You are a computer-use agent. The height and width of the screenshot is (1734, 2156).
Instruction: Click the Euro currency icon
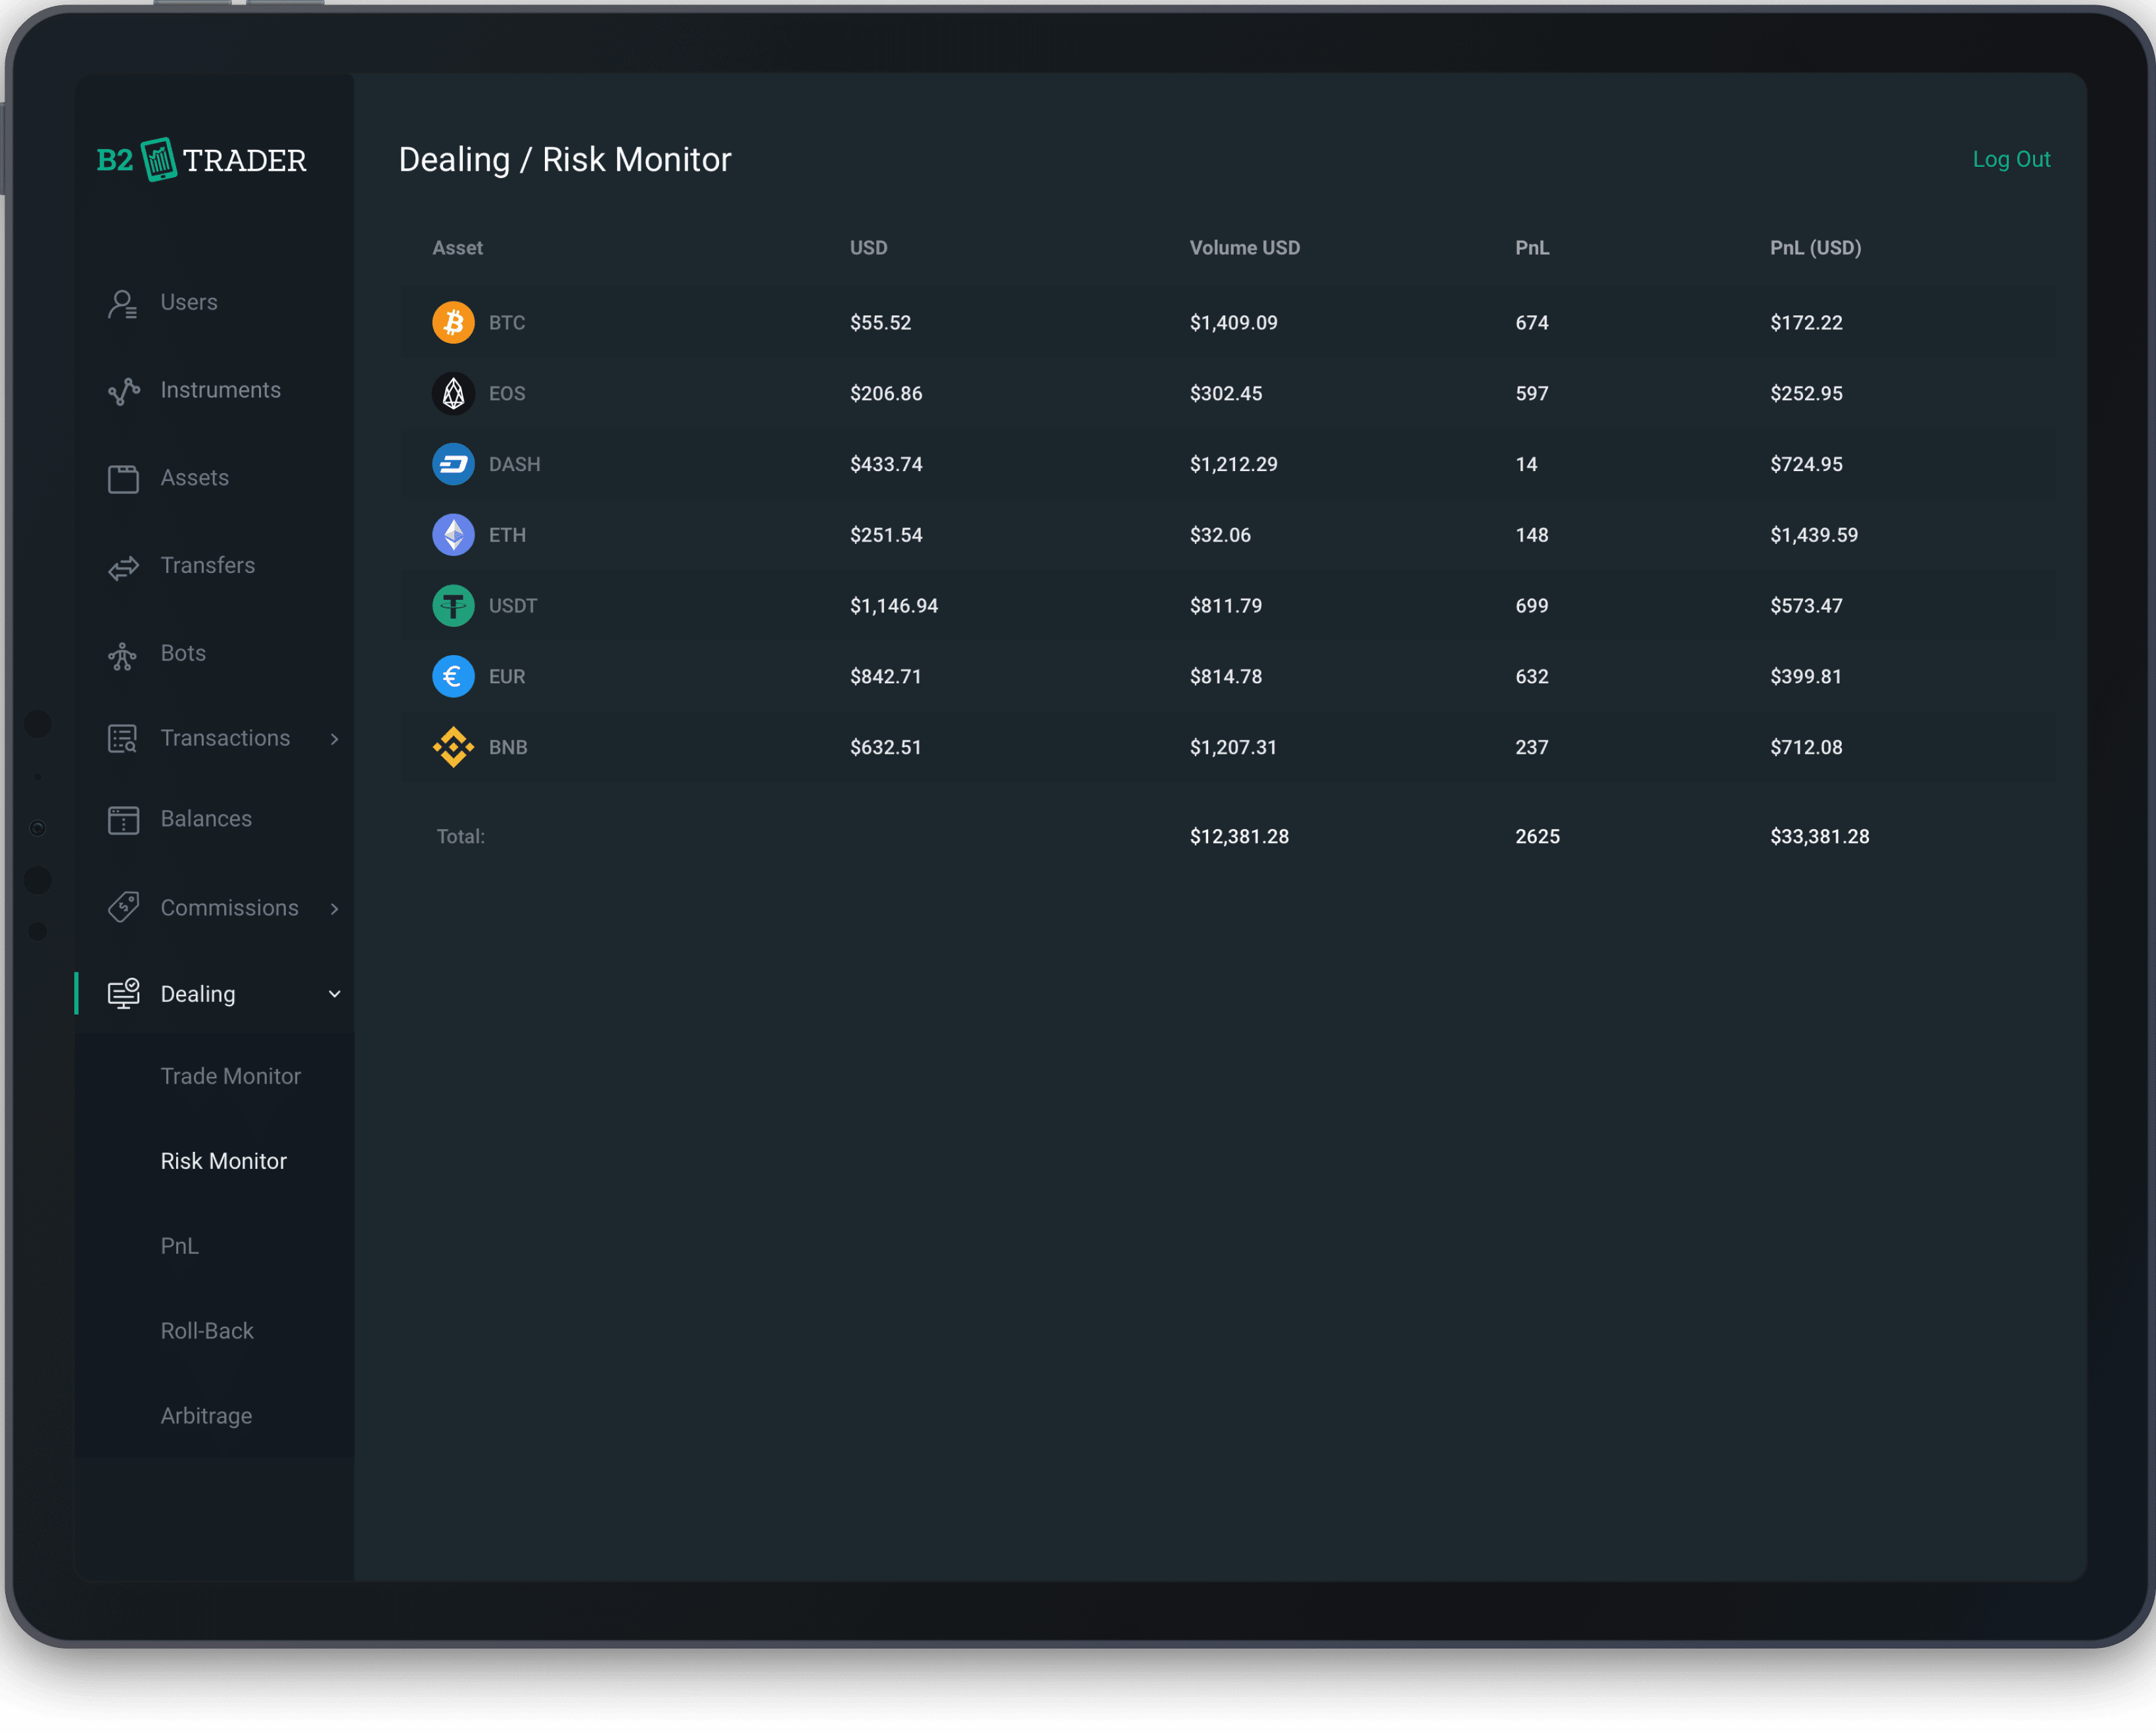click(x=453, y=677)
